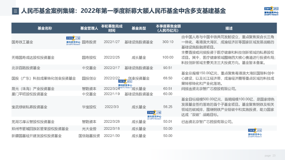Click the amount 56.25

(x=168, y=107)
